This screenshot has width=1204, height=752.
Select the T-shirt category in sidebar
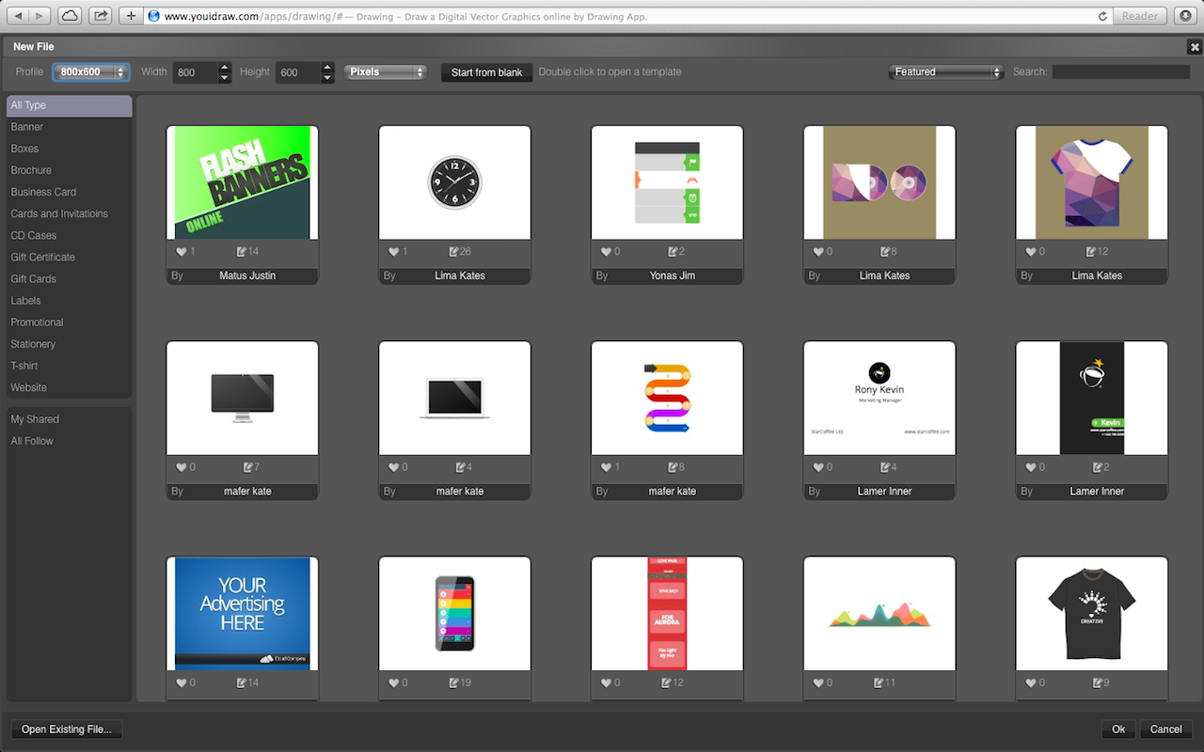tap(24, 366)
